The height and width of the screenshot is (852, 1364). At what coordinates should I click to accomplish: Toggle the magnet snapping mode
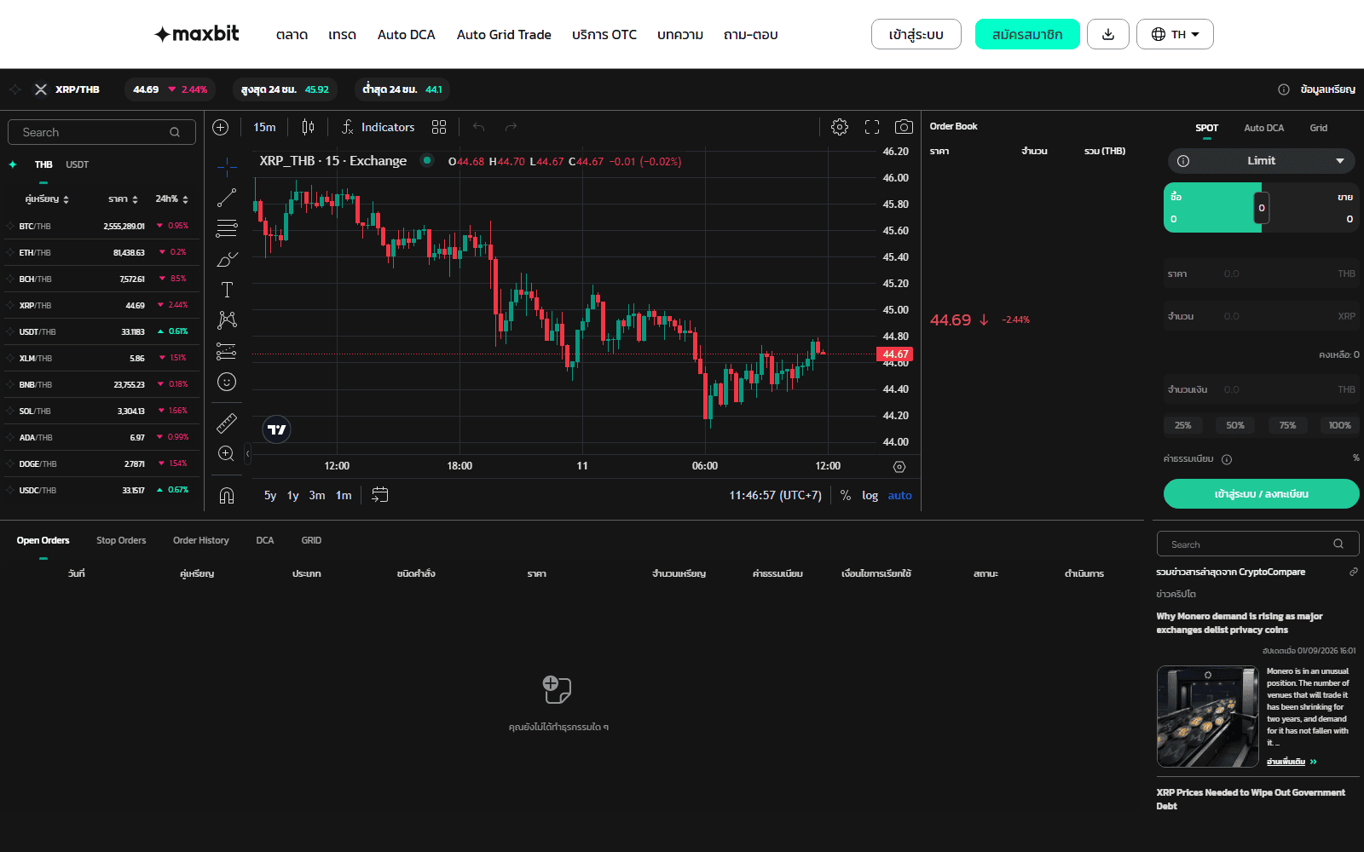coord(227,495)
